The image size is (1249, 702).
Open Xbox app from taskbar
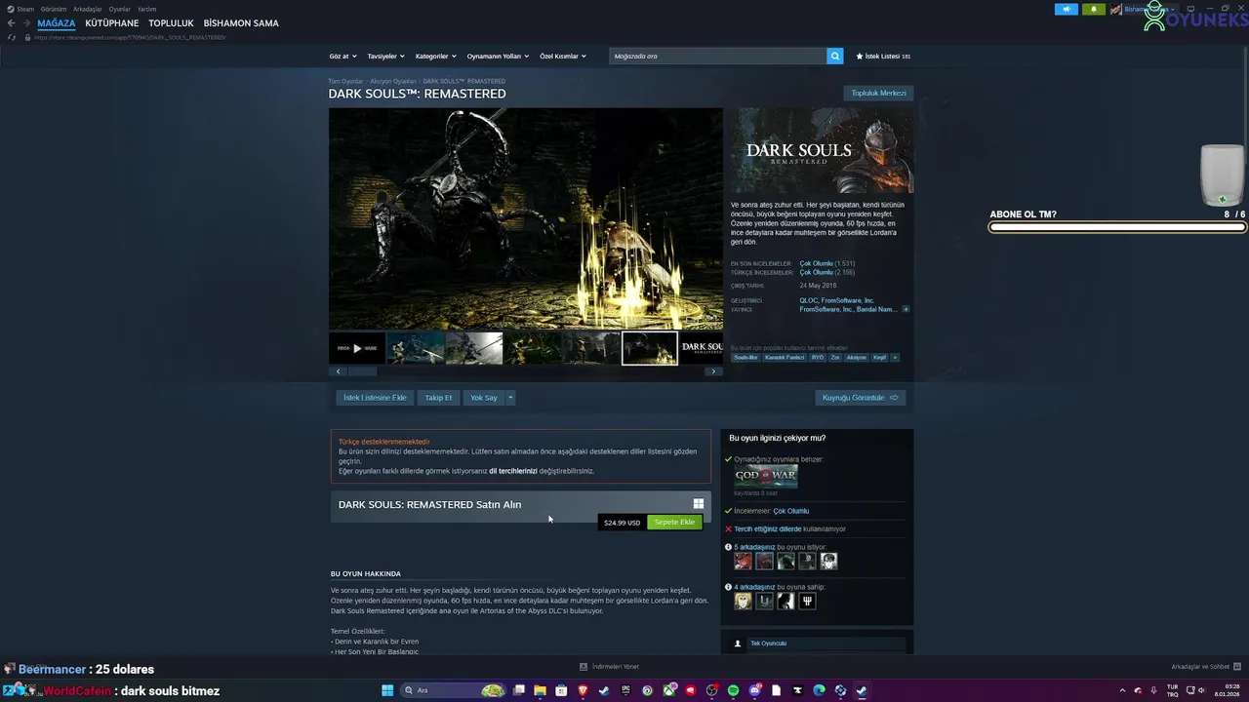click(668, 690)
